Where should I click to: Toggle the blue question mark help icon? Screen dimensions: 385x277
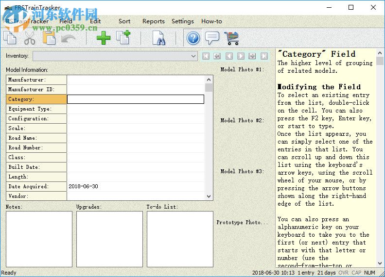pos(193,38)
